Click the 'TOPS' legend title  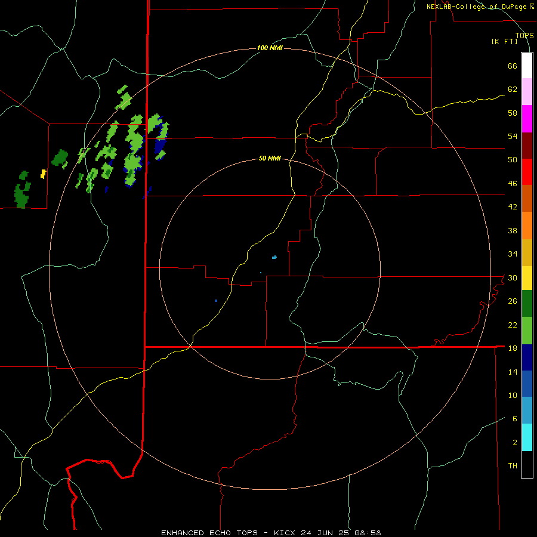(524, 35)
